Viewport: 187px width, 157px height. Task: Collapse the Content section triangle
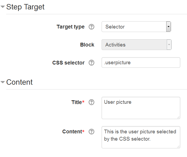pos(3,82)
